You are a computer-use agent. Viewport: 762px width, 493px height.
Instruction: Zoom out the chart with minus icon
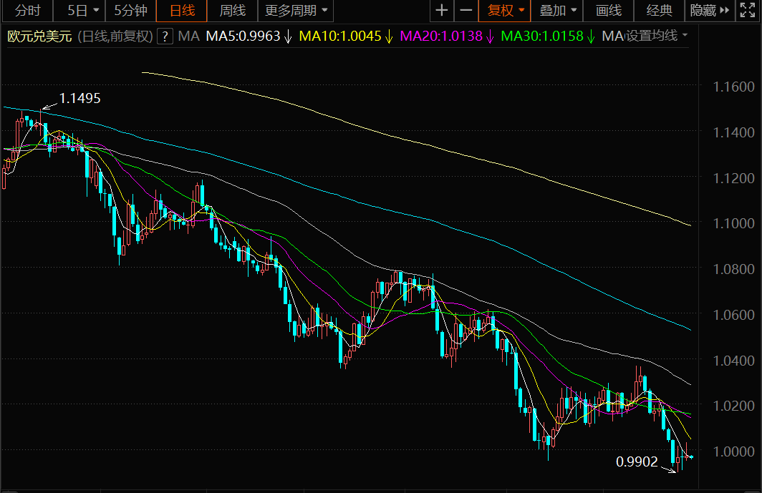466,10
